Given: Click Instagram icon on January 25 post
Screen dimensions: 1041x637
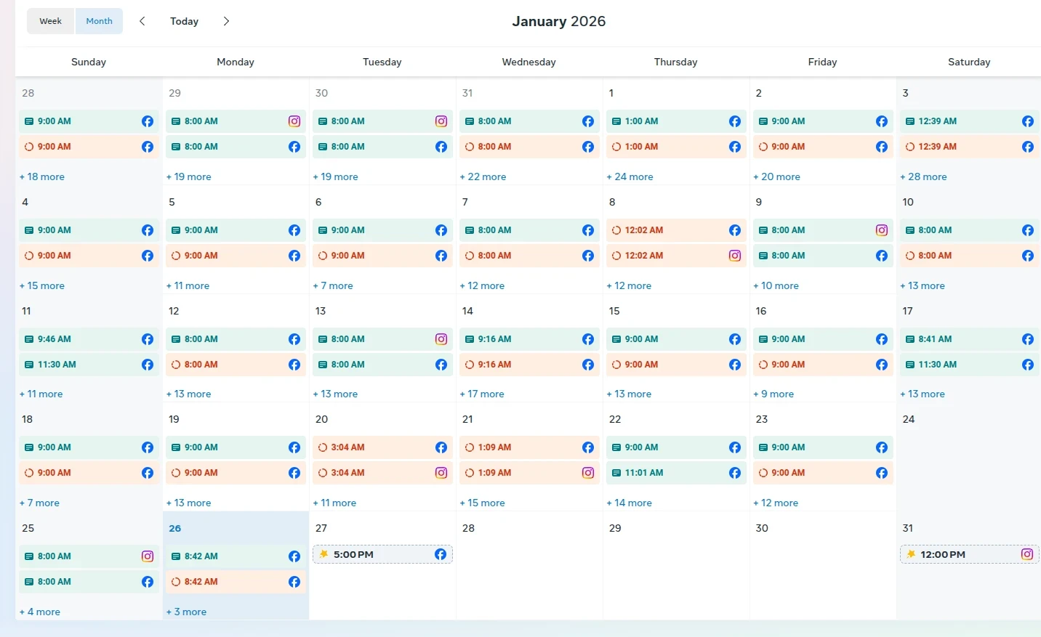Looking at the screenshot, I should point(148,556).
